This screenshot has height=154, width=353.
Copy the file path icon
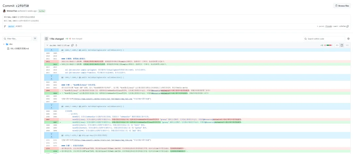click(73, 45)
